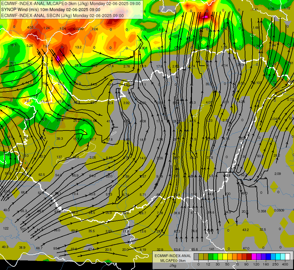This screenshot has width=294, height=270.
Task: Select the SYNOP Wind 10m header line
Action: pos(51,10)
